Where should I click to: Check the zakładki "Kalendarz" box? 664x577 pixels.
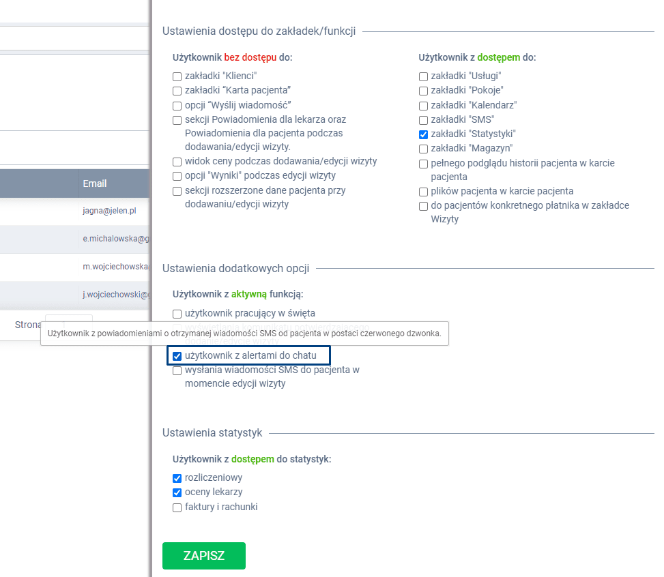[x=423, y=105]
